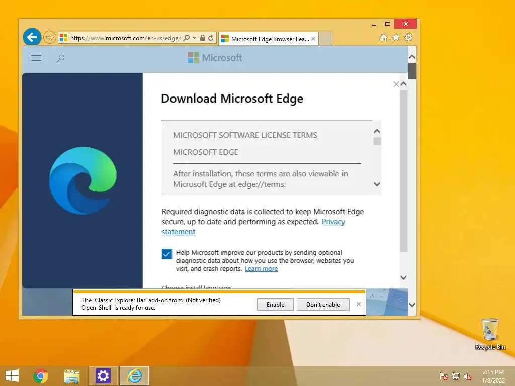Click the Microsoft Edge logo image

point(83,180)
